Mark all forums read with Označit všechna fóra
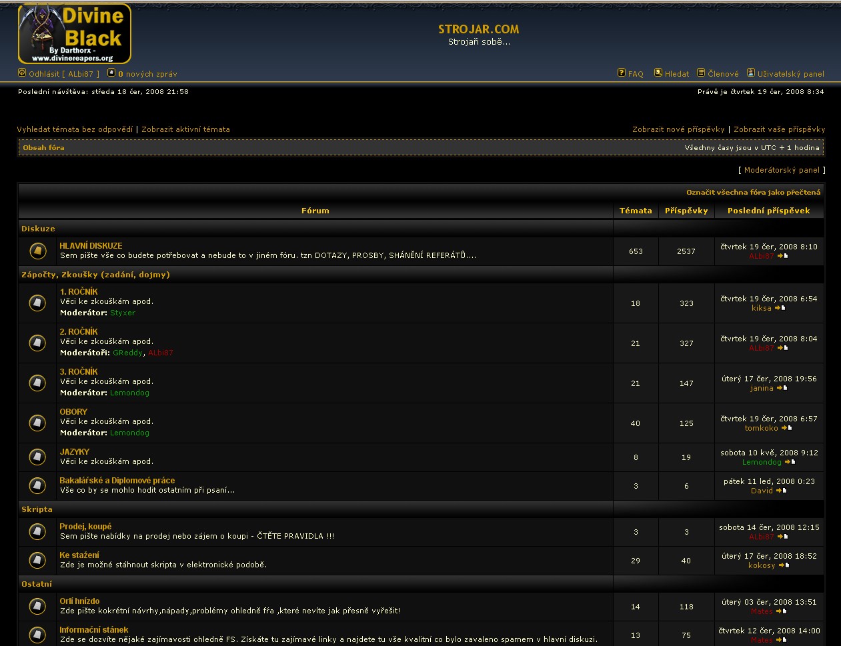 click(753, 192)
